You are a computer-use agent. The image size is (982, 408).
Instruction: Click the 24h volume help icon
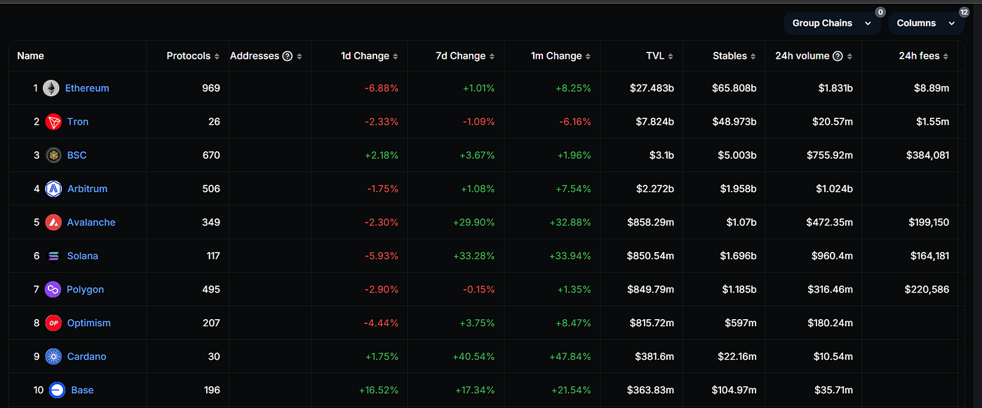coord(838,56)
